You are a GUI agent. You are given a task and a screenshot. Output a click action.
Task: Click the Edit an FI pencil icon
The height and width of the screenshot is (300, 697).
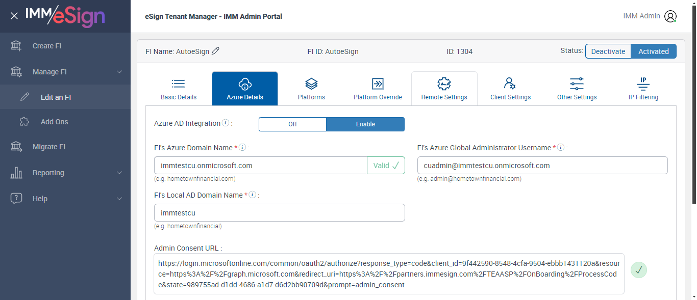coord(24,97)
